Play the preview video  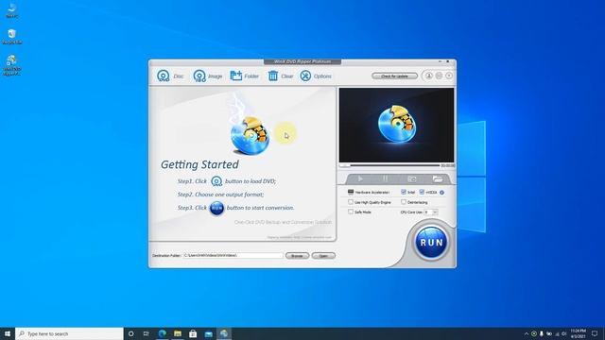[360, 178]
